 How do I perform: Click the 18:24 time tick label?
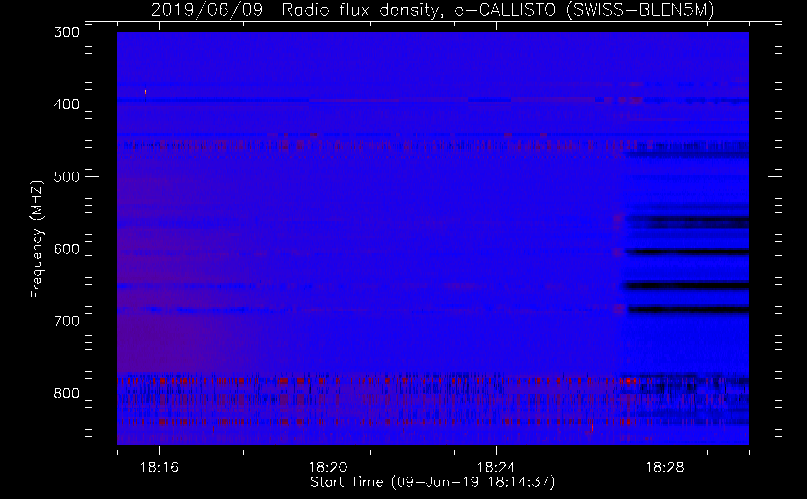pyautogui.click(x=496, y=468)
